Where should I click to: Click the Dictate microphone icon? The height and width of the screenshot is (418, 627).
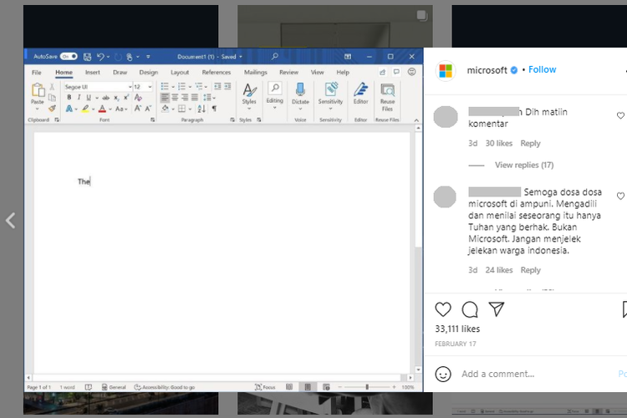click(300, 89)
